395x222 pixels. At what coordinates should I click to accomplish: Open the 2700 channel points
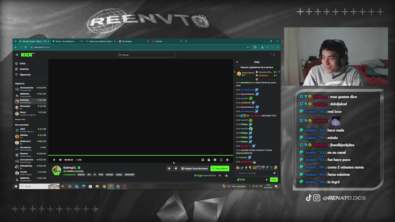point(241,179)
